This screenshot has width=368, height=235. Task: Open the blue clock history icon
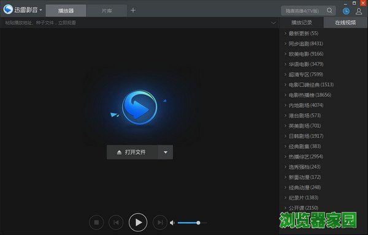[x=346, y=11]
